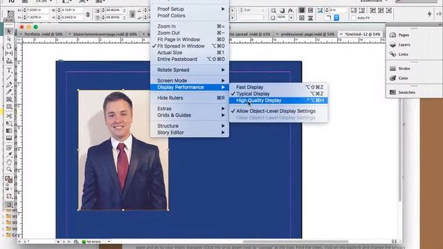The image size is (443, 249).
Task: Open the preflight No errors menu
Action: point(96,242)
